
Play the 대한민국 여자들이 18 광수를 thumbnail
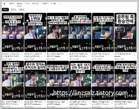point(103,80)
